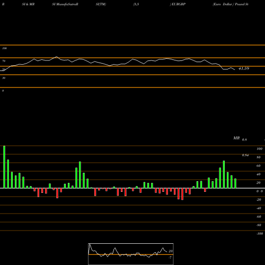
Task: Click value 23 in mini chart
Action: click(171, 251)
